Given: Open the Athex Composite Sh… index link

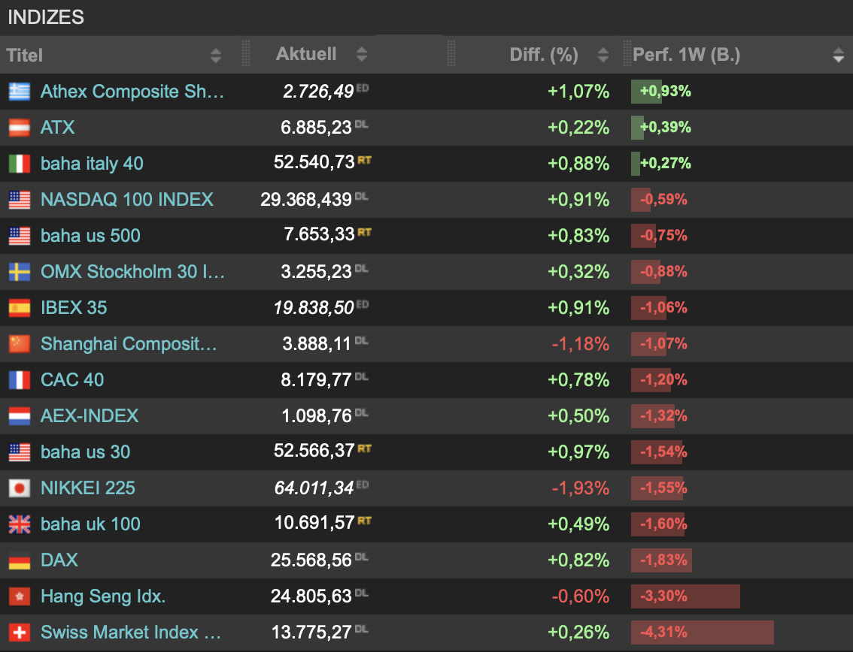Looking at the screenshot, I should tap(132, 92).
